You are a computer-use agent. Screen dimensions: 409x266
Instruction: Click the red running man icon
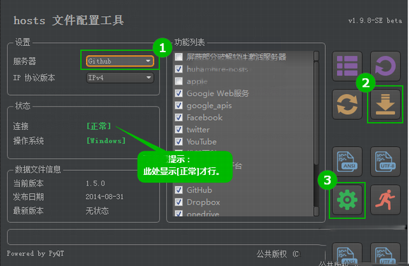click(385, 200)
